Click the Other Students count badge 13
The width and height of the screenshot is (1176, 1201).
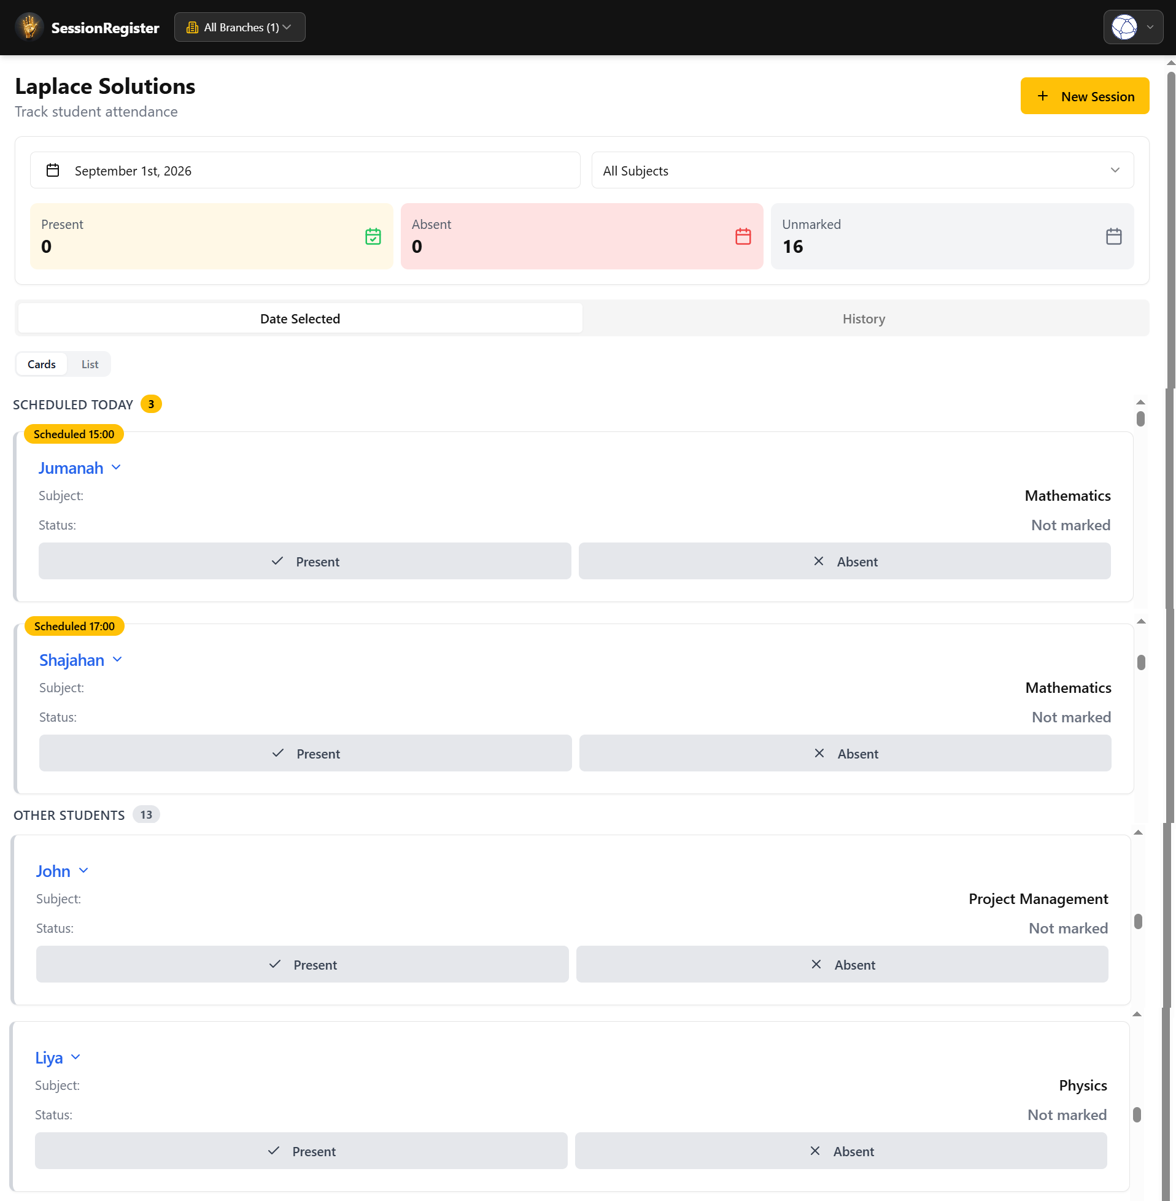click(146, 815)
